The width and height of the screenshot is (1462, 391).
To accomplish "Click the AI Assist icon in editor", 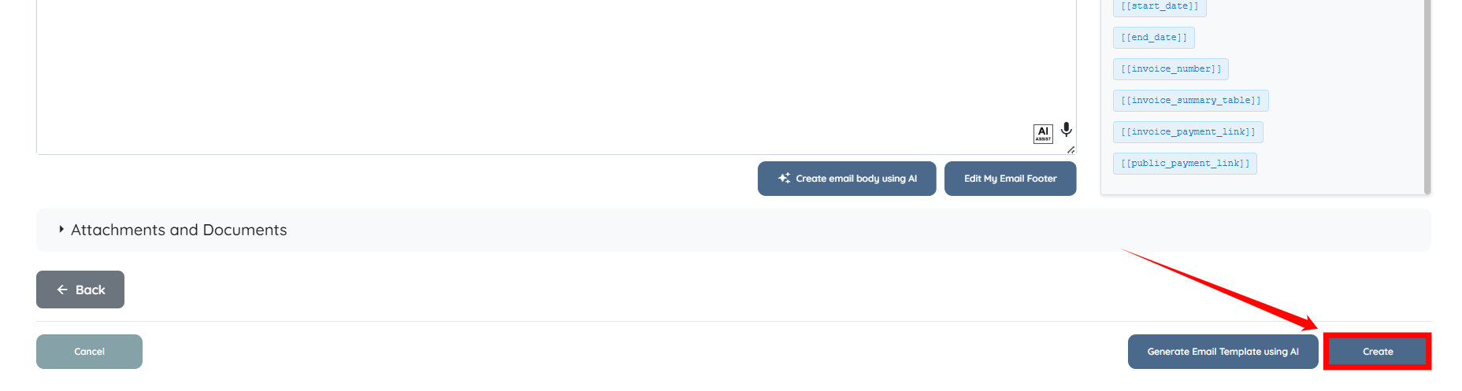I will point(1043,134).
